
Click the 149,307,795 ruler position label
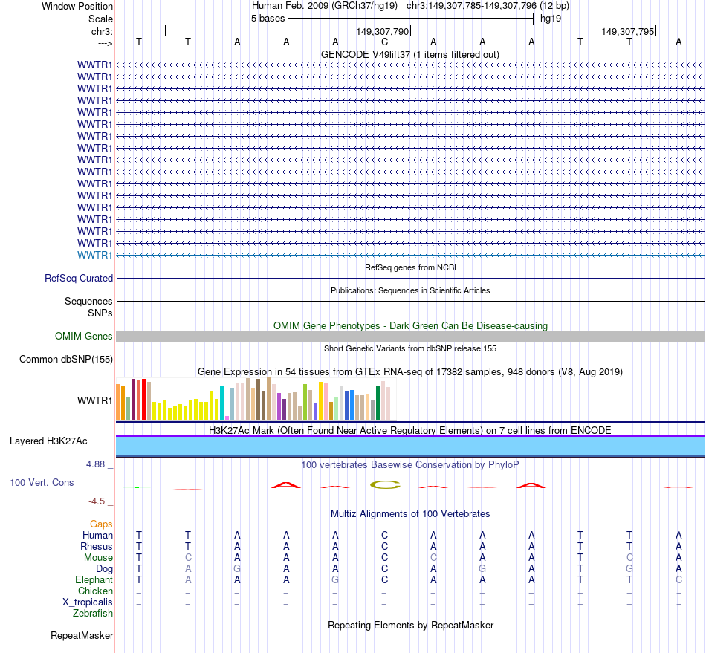pyautogui.click(x=628, y=31)
